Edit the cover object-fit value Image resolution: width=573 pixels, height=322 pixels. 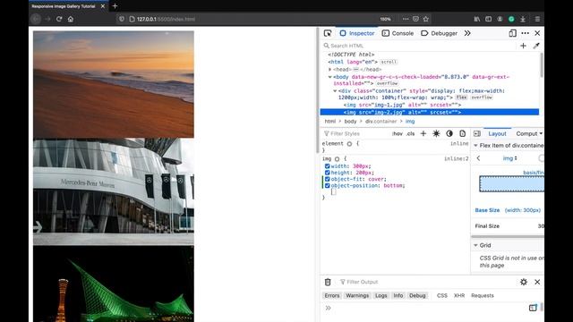coord(376,179)
